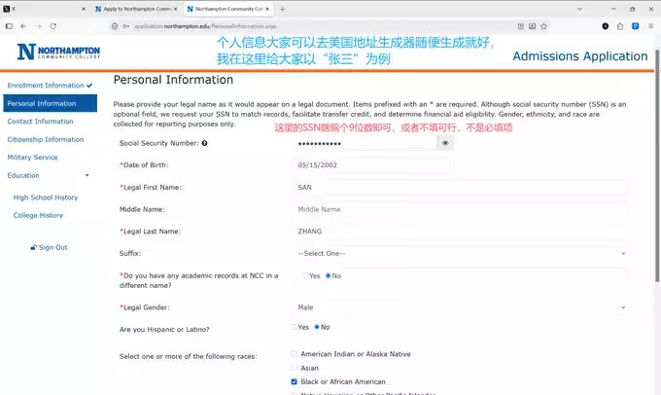Click the Admissions Application heading
Screen dimensions: 661x395
point(580,56)
